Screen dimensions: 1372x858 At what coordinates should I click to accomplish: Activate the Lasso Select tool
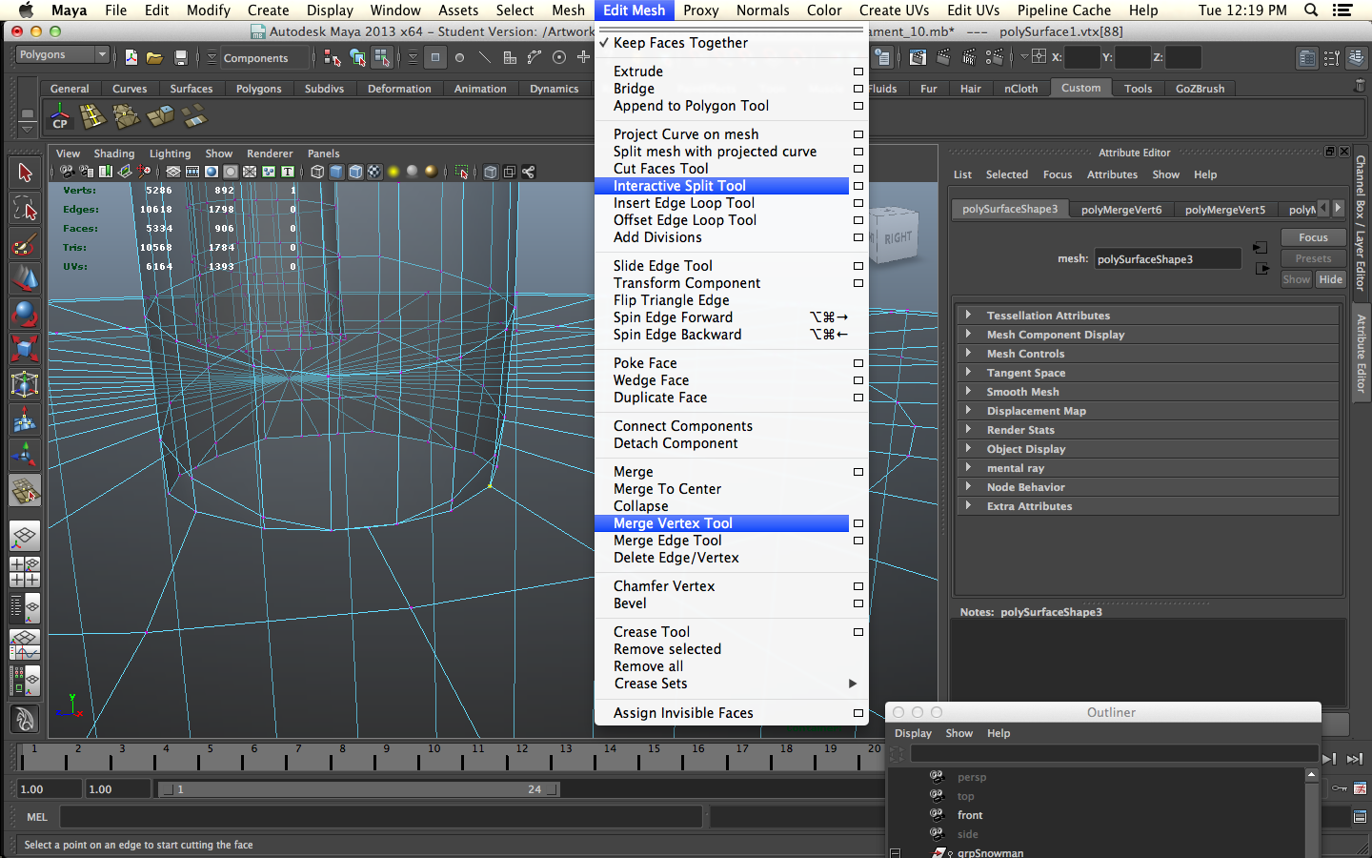(x=25, y=209)
